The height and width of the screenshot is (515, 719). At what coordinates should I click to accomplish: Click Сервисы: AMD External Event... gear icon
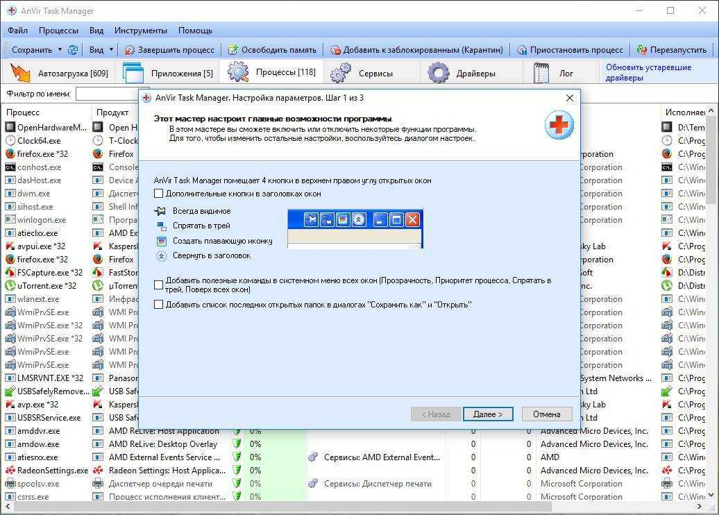[313, 457]
